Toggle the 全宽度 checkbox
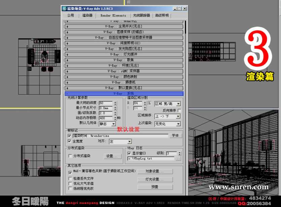This screenshot has width=281, height=207. (69, 141)
